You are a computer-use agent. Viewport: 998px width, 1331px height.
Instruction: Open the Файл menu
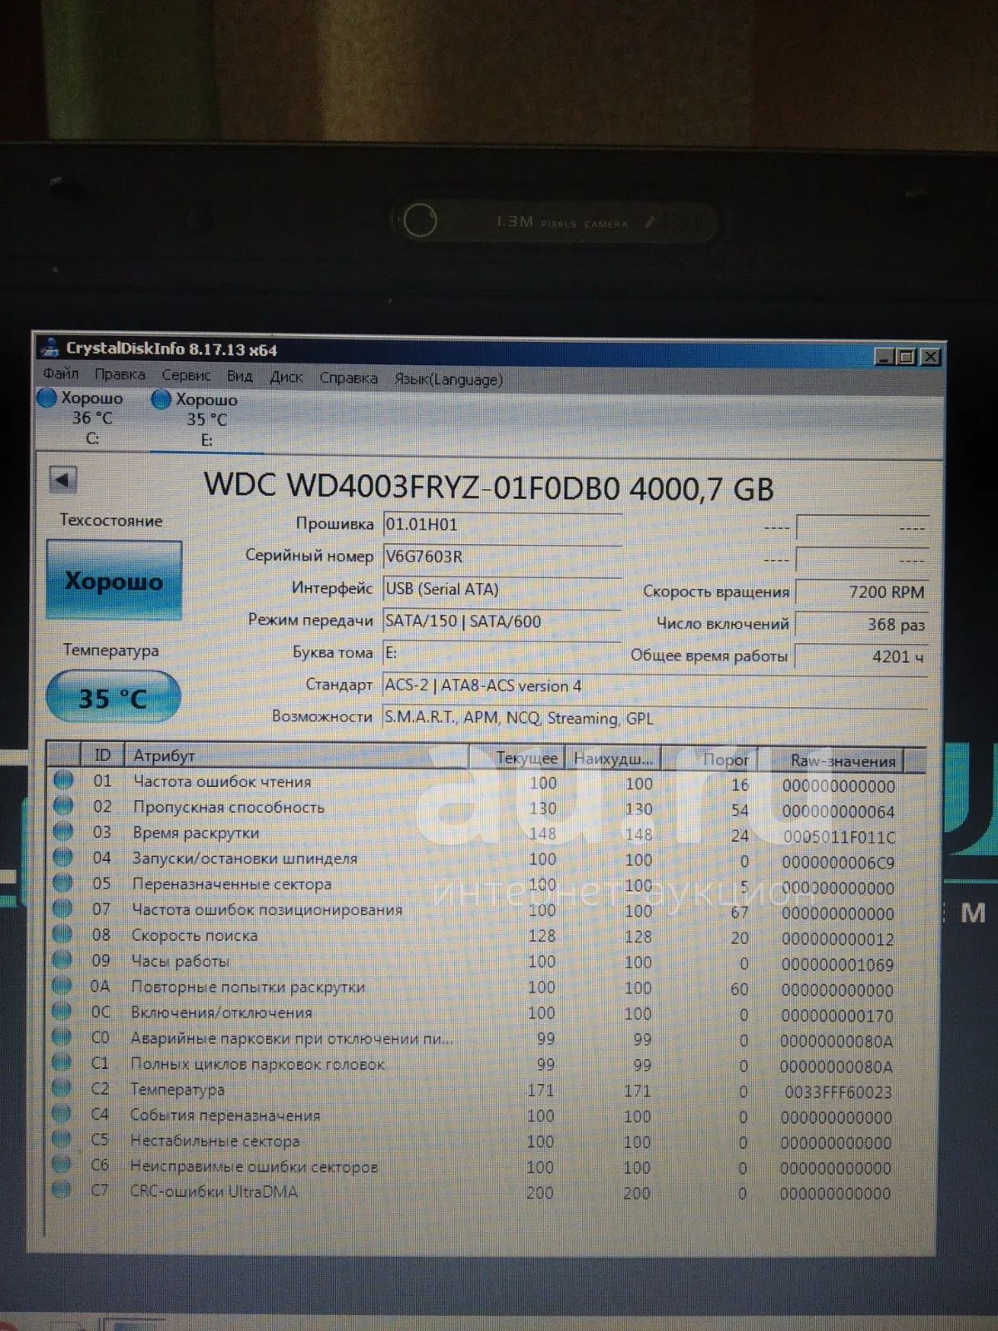61,374
